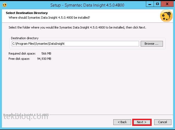Go back with the < Back button
The width and height of the screenshot is (175, 130).
[x=122, y=122]
